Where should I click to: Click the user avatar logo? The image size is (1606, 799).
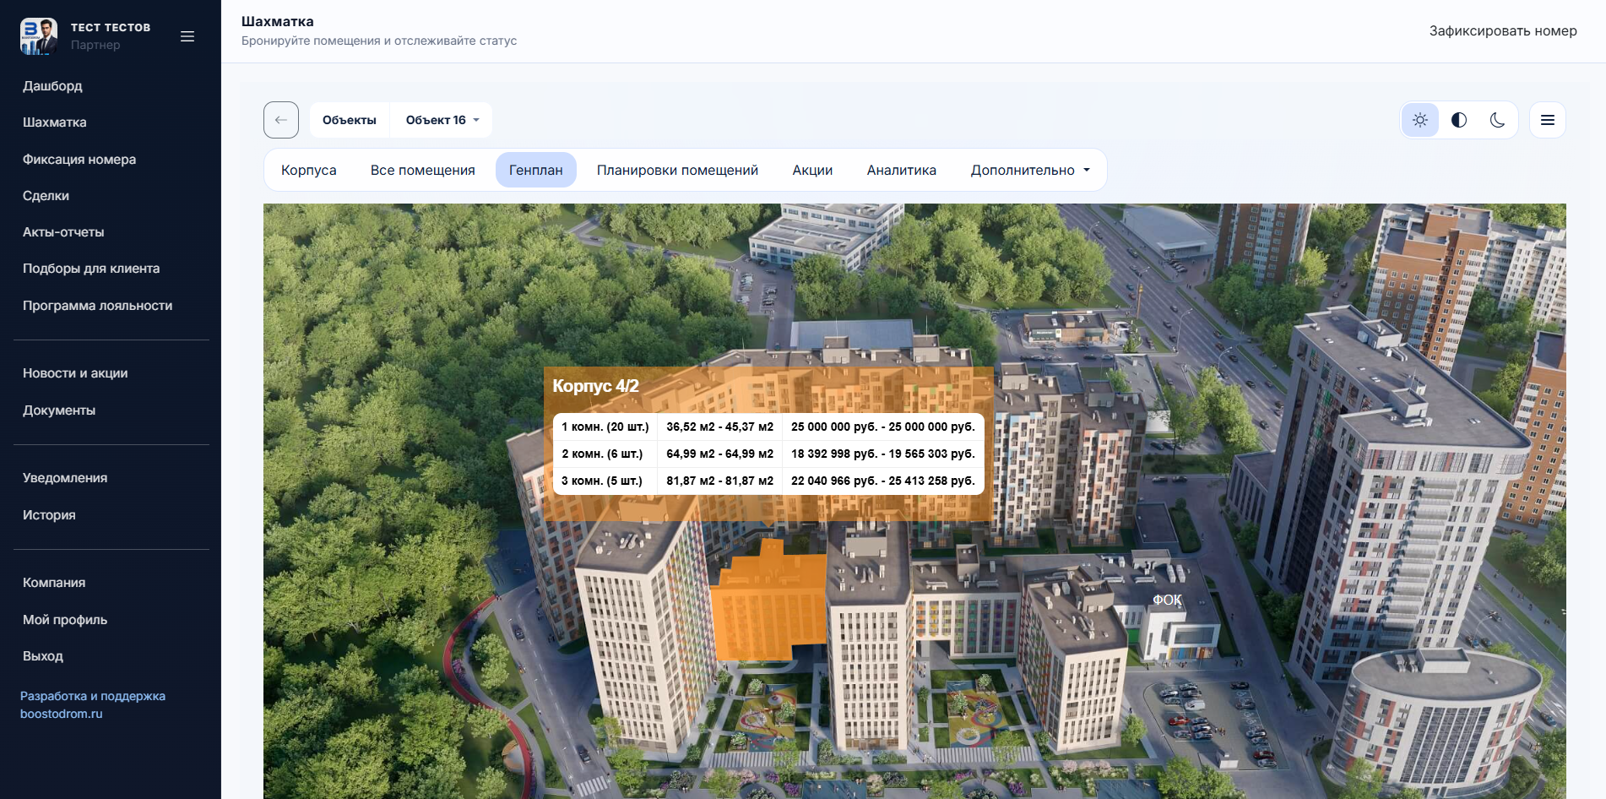click(x=39, y=36)
